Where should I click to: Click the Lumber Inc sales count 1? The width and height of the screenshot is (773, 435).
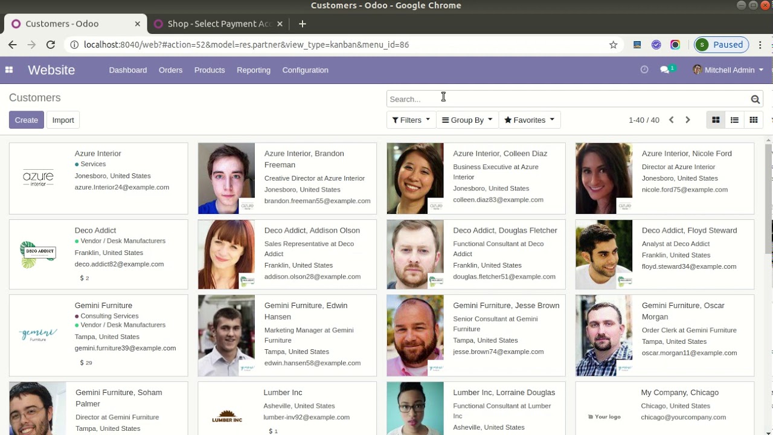tap(273, 431)
